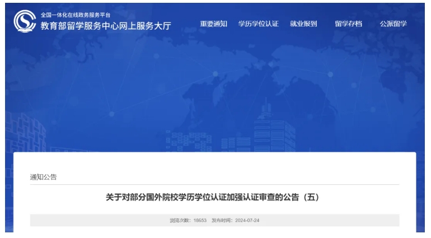Click the 通知公告 section heading

[x=44, y=177]
